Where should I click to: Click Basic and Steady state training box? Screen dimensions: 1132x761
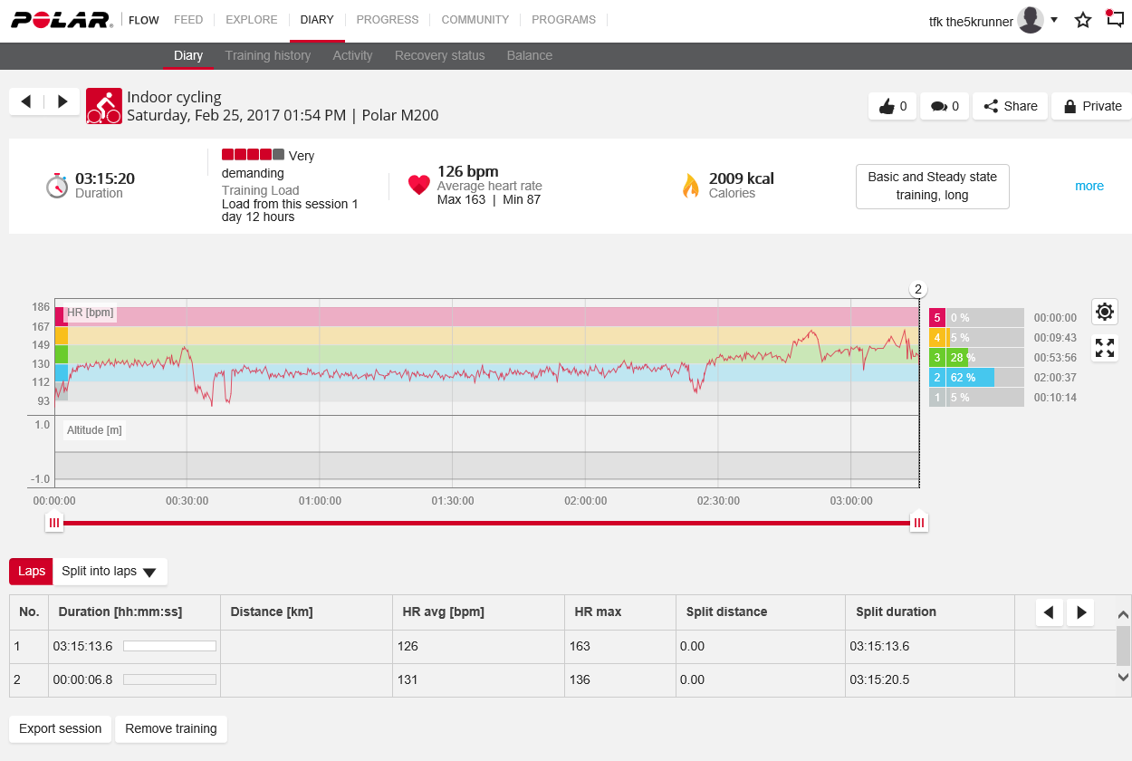tap(932, 186)
